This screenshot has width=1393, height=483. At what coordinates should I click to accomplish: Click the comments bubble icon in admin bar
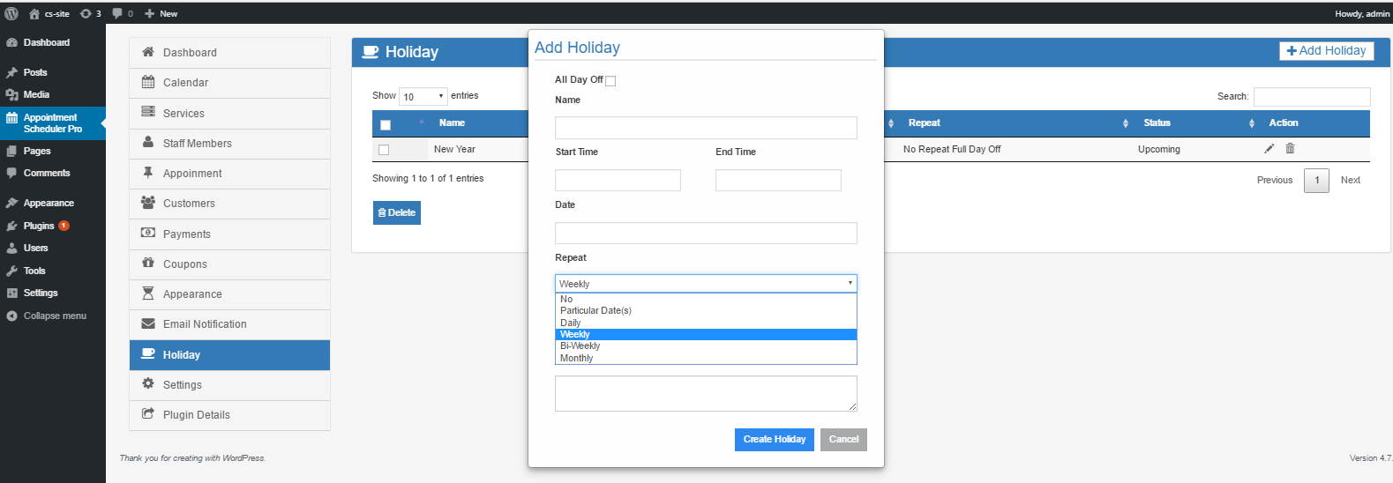click(x=117, y=13)
